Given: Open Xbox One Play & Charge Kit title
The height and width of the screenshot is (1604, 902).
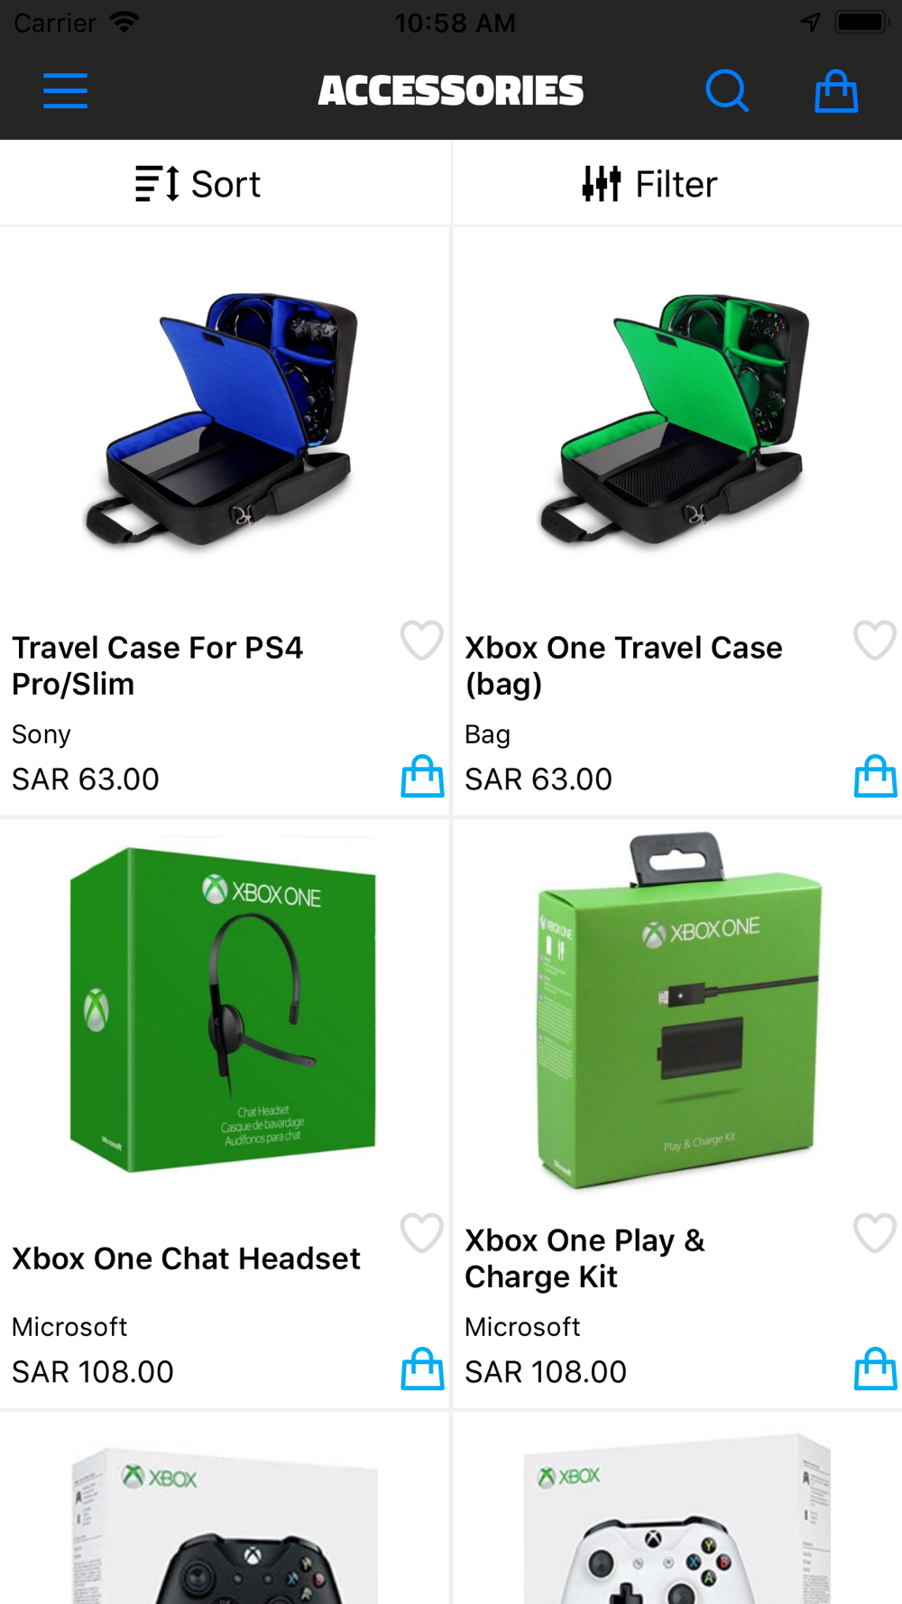Looking at the screenshot, I should pyautogui.click(x=584, y=1258).
